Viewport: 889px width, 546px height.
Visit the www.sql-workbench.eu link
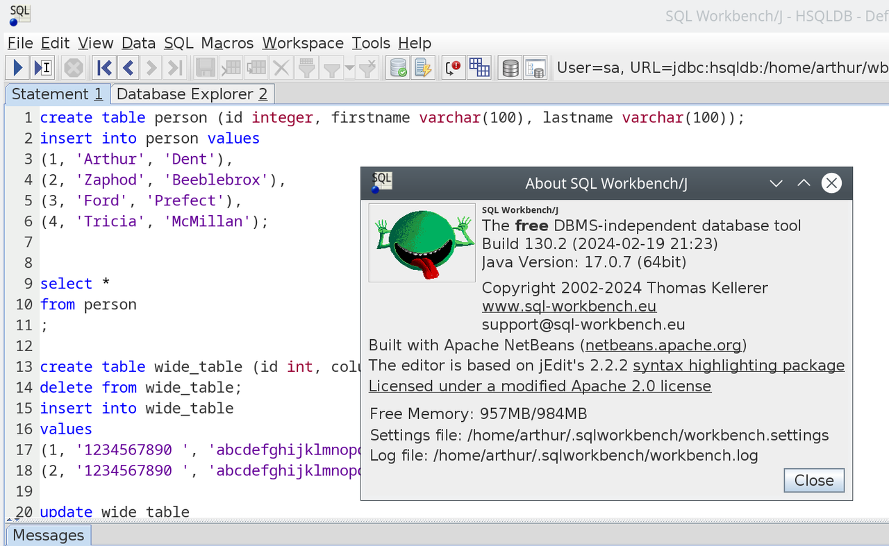click(568, 306)
